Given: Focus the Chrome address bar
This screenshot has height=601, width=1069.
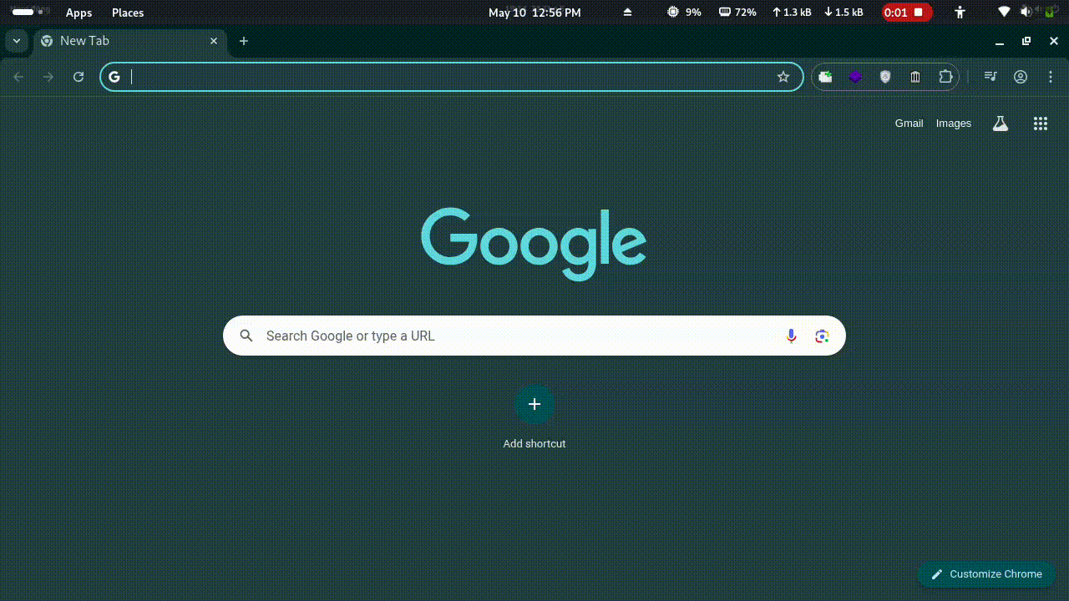Looking at the screenshot, I should click(x=451, y=77).
